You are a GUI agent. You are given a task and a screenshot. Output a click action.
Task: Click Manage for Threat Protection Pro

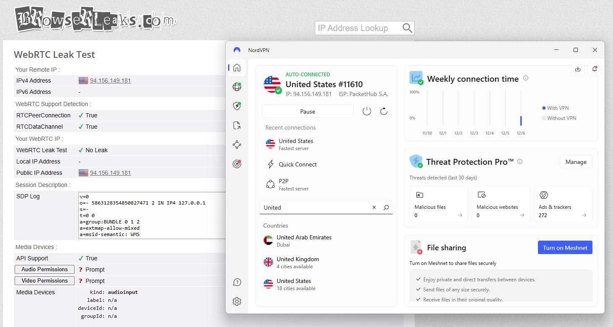(x=576, y=162)
